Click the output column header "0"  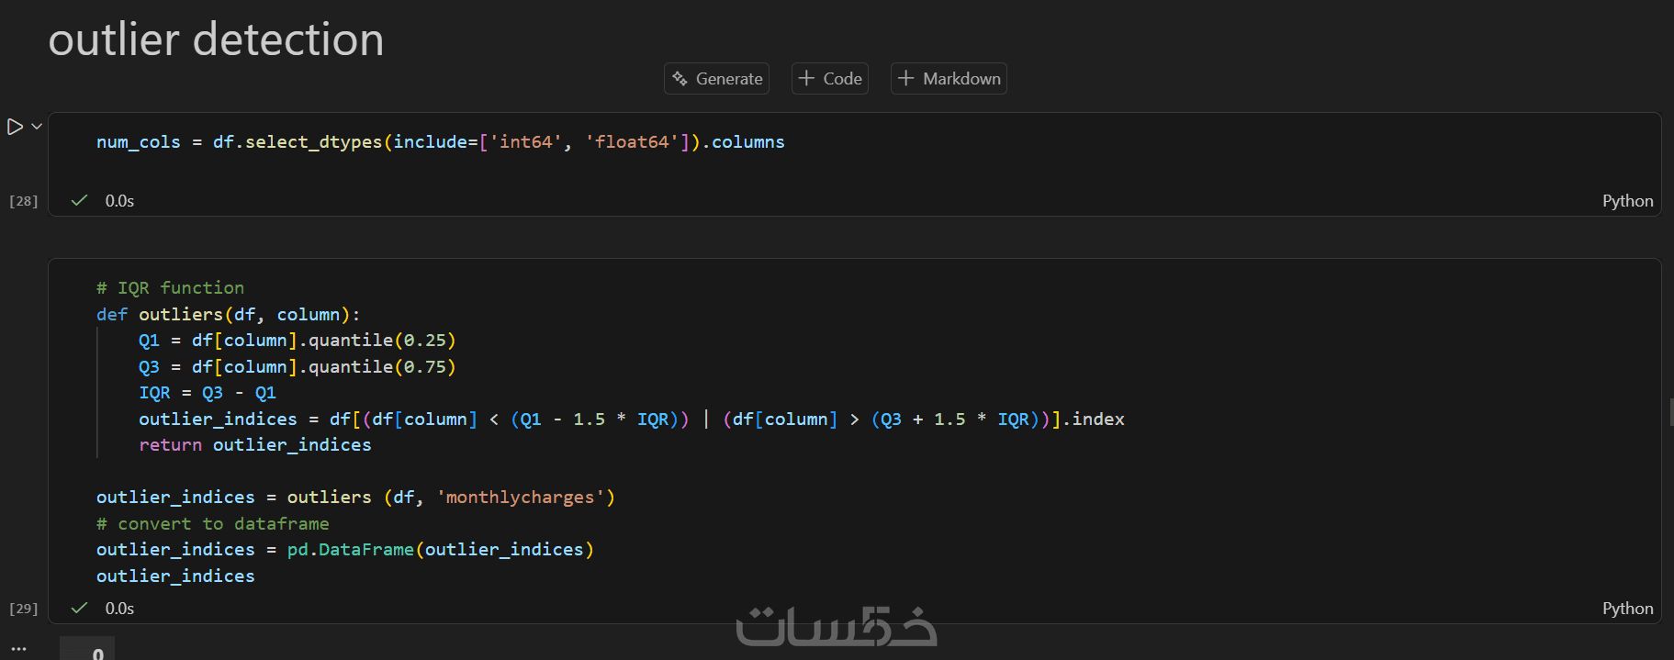tap(98, 653)
